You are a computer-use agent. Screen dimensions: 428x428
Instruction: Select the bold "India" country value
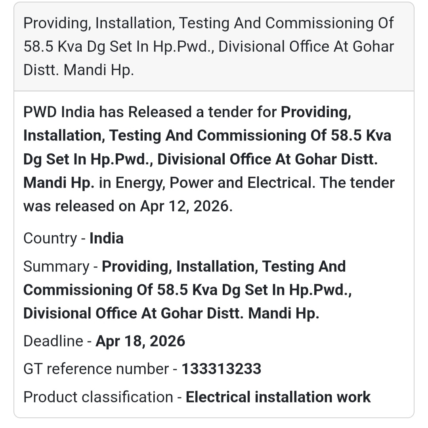point(107,238)
